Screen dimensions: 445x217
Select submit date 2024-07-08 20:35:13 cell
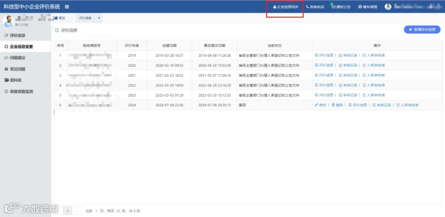click(215, 105)
